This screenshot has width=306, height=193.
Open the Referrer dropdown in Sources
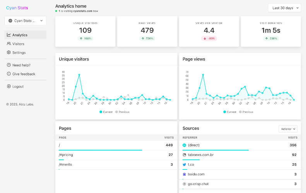point(288,129)
